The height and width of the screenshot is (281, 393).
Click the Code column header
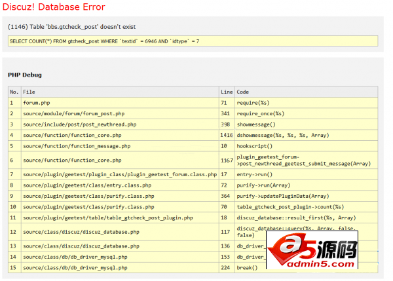[x=242, y=92]
